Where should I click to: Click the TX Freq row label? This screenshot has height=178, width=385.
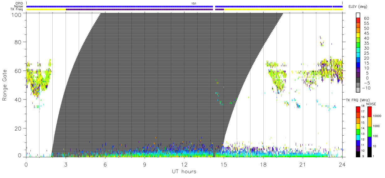[17, 9]
